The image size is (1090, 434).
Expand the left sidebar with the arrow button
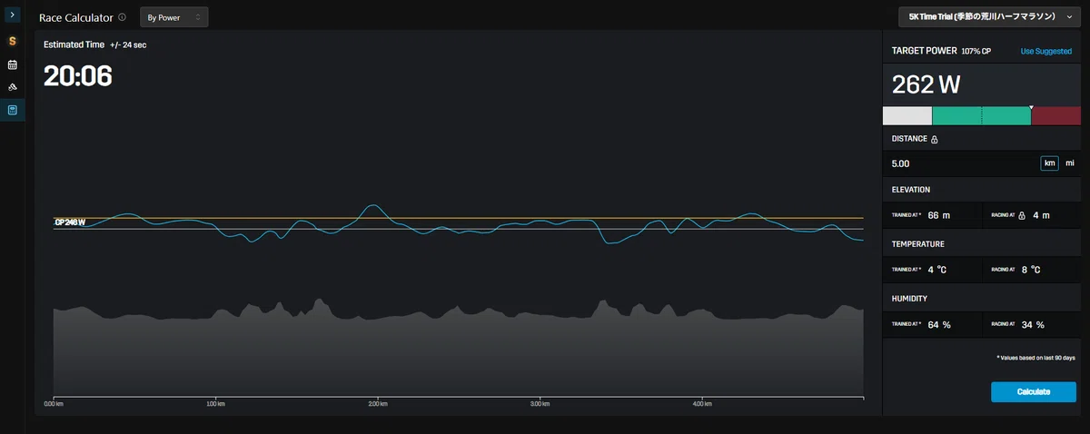[x=12, y=15]
